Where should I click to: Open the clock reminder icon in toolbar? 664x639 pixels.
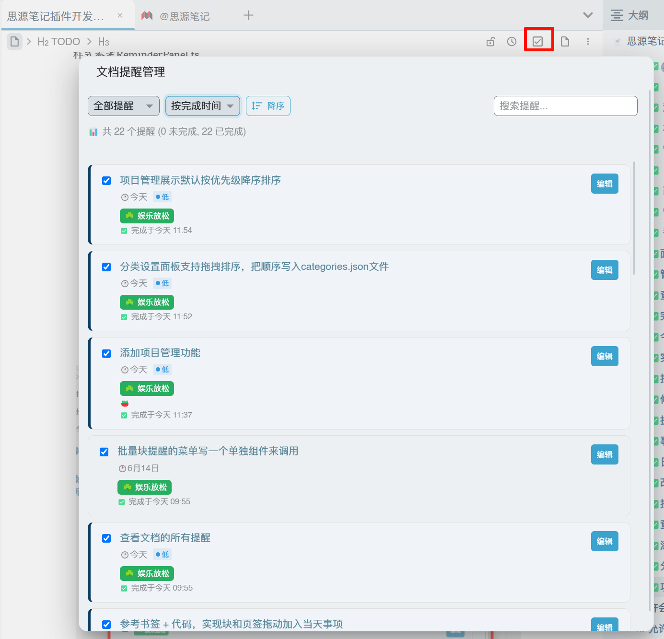tap(512, 42)
